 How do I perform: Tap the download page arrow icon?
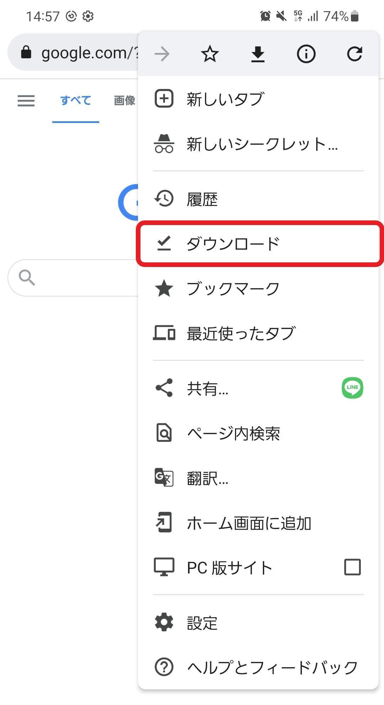point(258,54)
